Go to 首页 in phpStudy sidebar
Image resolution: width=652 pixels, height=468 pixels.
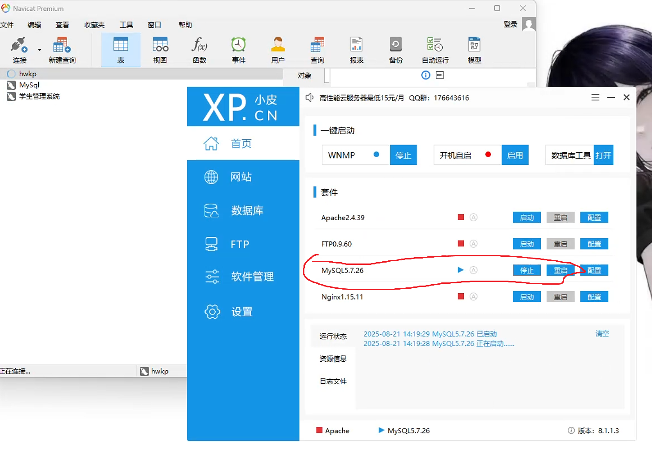coord(243,143)
